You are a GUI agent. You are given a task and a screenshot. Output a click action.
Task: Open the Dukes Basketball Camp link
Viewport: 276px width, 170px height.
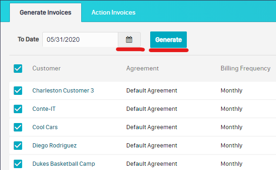63,164
